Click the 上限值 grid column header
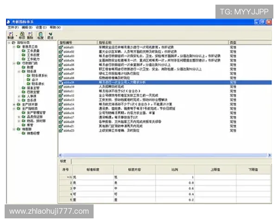Screen dimensions: 278x223 [x=215, y=170]
